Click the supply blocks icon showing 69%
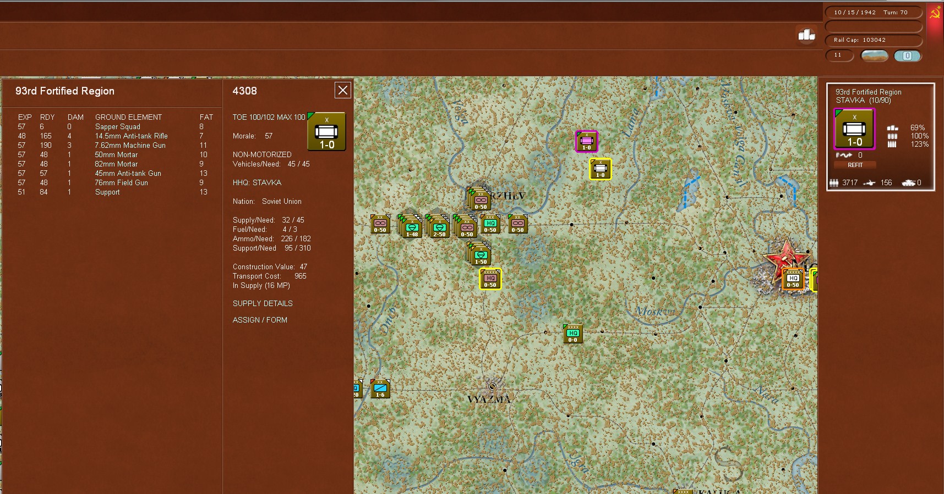This screenshot has width=944, height=494. 892,127
